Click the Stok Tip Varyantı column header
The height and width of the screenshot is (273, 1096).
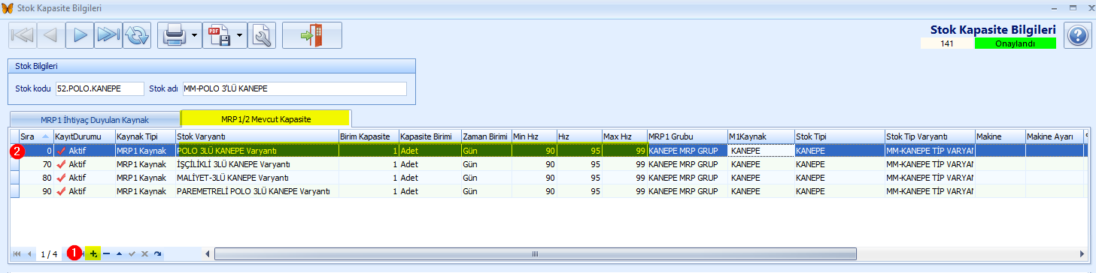pyautogui.click(x=930, y=136)
